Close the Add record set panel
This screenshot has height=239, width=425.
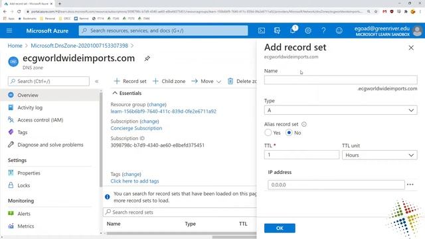click(411, 48)
